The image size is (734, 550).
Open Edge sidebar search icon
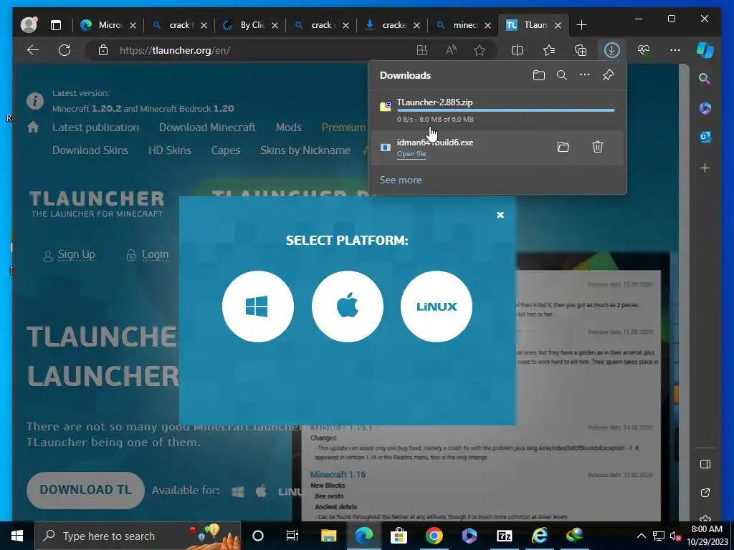click(x=705, y=79)
